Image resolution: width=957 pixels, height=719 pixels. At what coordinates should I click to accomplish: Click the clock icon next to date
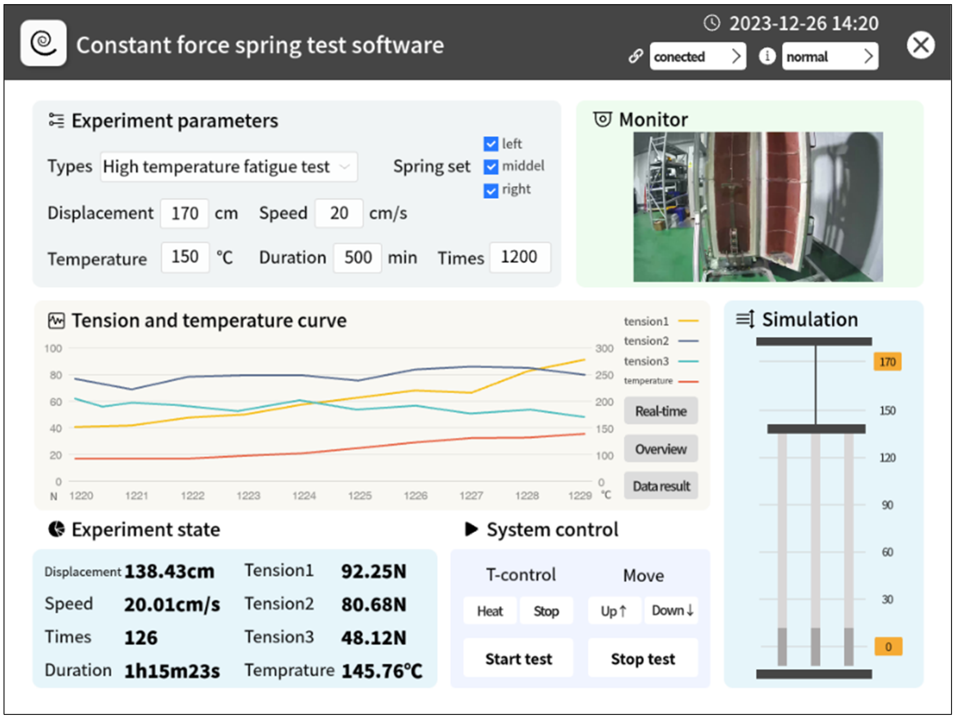coord(712,23)
